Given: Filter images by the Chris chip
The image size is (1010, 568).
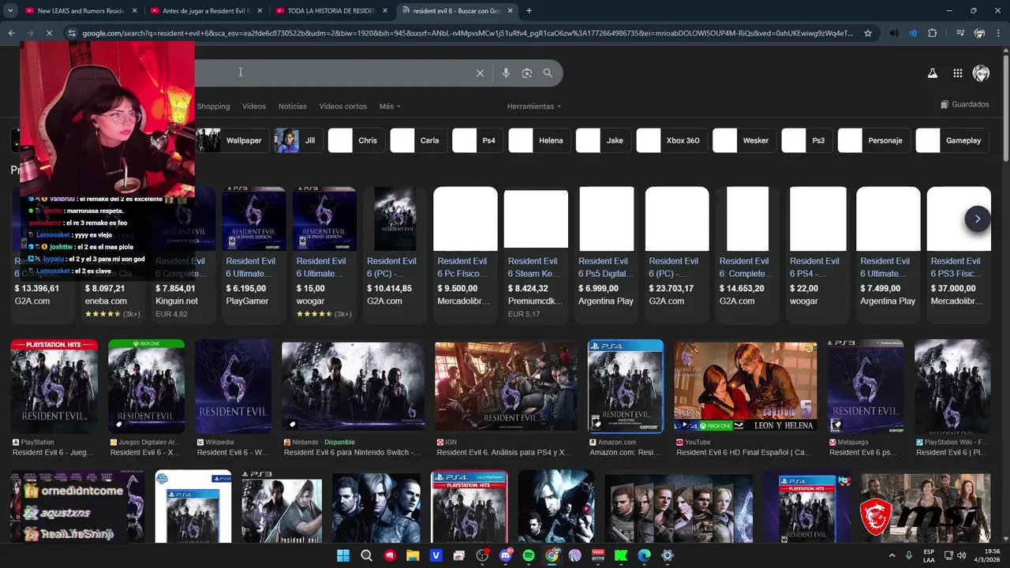Looking at the screenshot, I should coord(357,140).
